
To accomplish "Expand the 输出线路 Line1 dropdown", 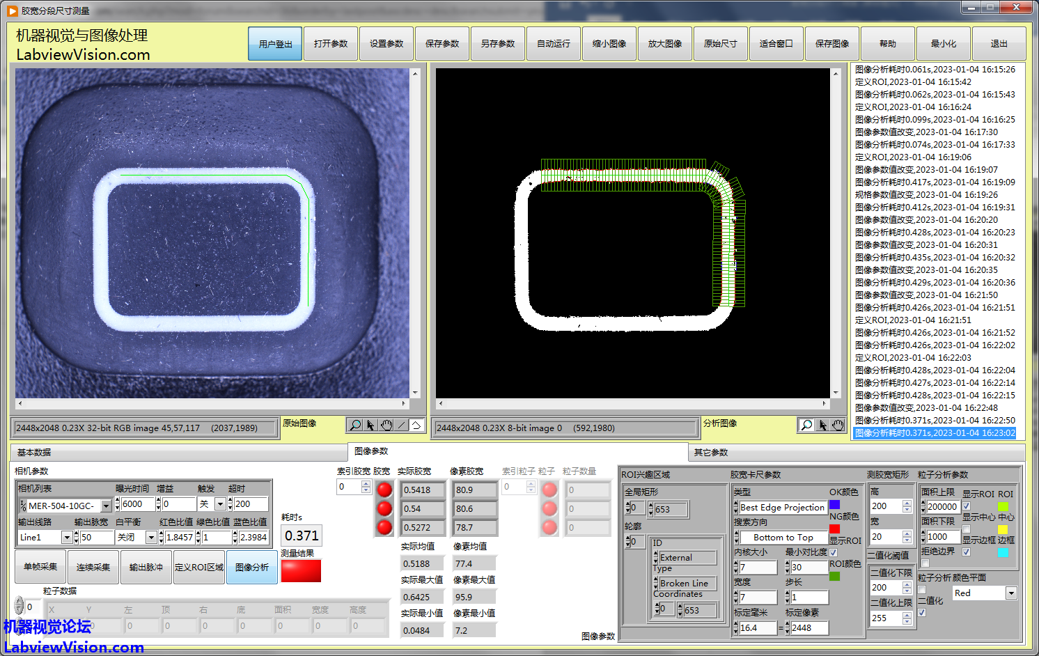I will [67, 538].
